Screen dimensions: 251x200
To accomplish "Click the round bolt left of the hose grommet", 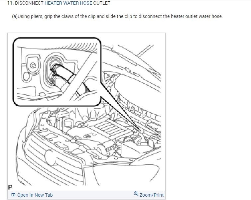I will coord(33,65).
